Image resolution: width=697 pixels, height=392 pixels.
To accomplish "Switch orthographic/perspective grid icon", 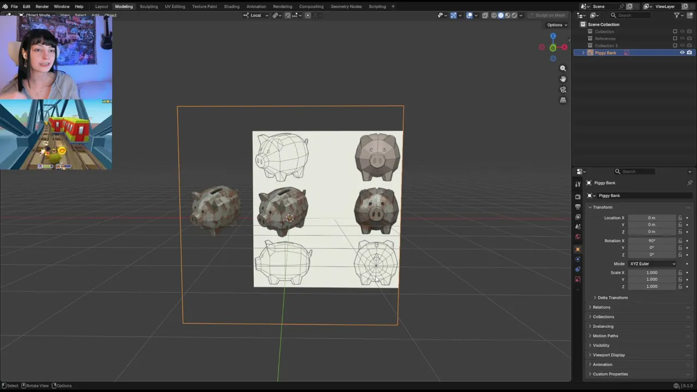I will tap(563, 100).
